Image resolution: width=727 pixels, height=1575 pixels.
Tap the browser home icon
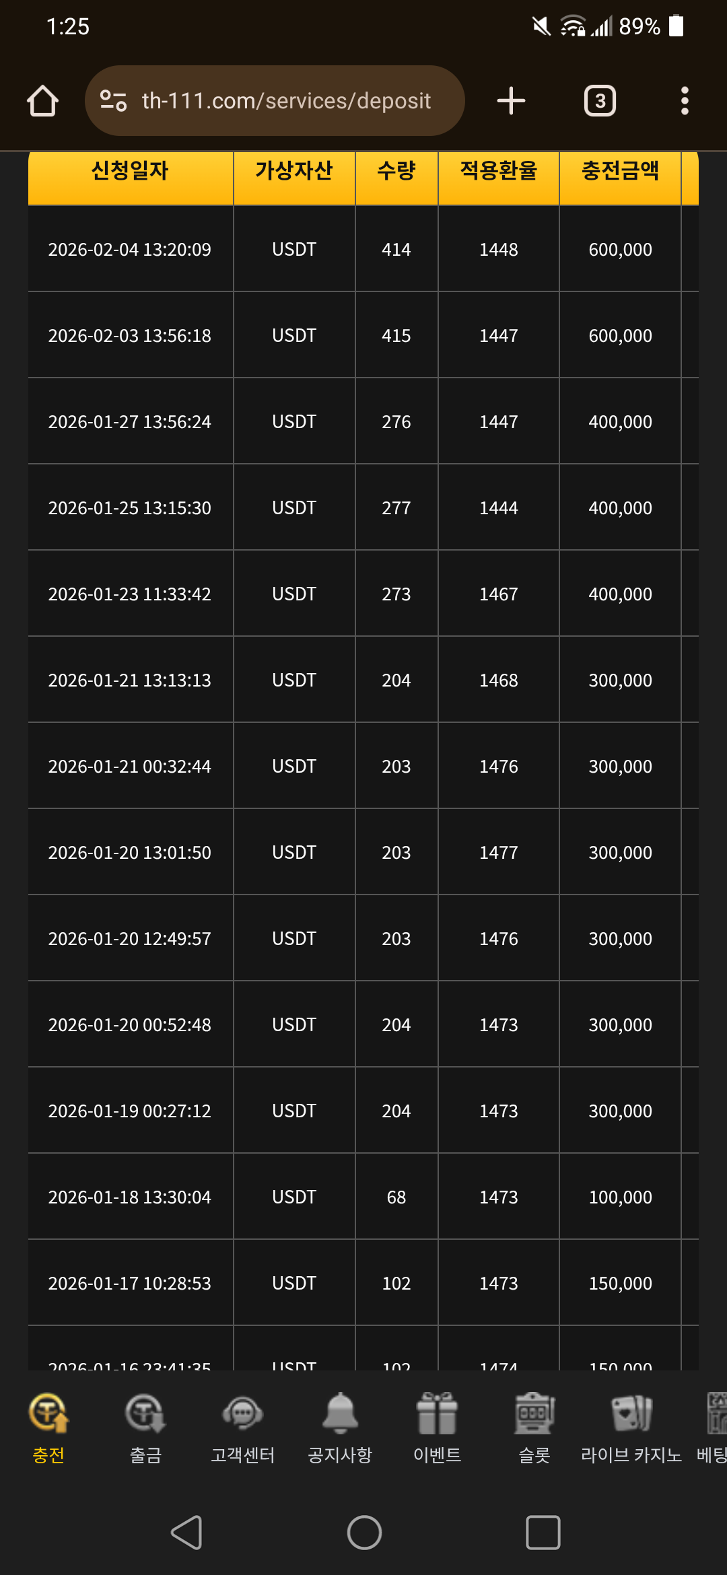tap(42, 101)
